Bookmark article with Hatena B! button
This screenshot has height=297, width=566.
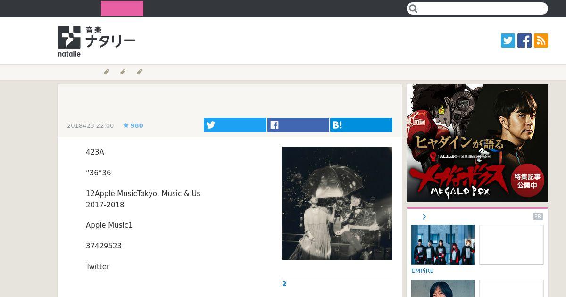361,125
